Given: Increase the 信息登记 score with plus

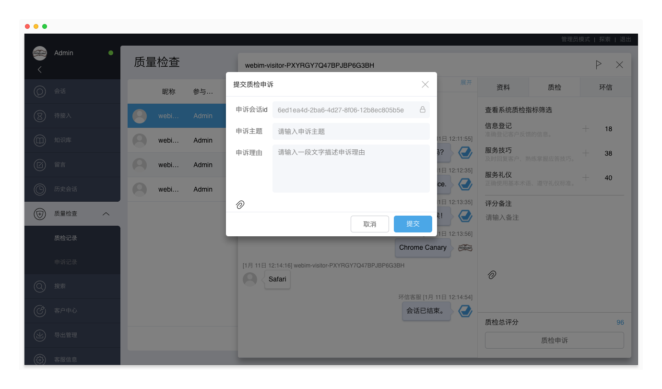Looking at the screenshot, I should (x=585, y=129).
